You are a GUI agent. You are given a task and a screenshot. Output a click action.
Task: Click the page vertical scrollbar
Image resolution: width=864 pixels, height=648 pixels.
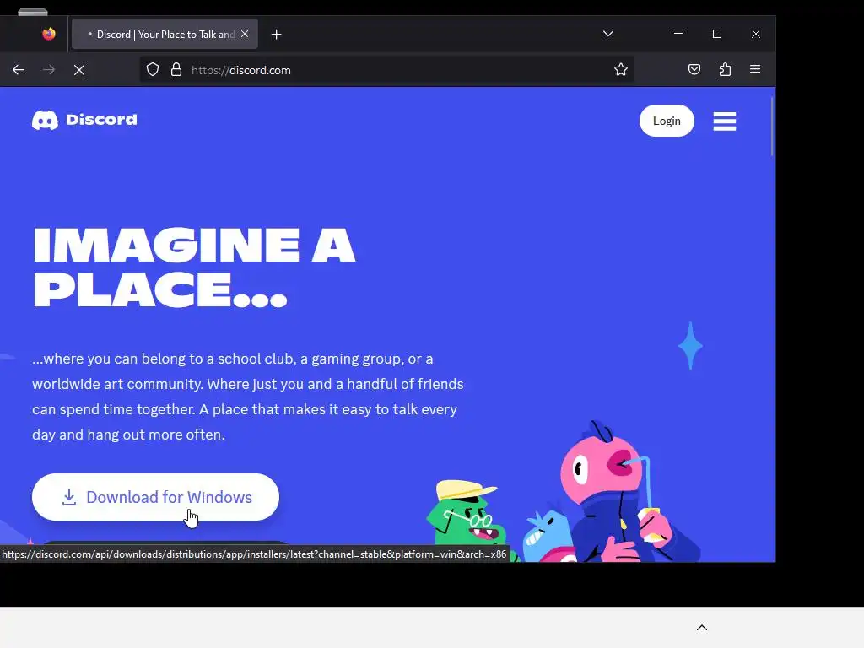tap(773, 127)
